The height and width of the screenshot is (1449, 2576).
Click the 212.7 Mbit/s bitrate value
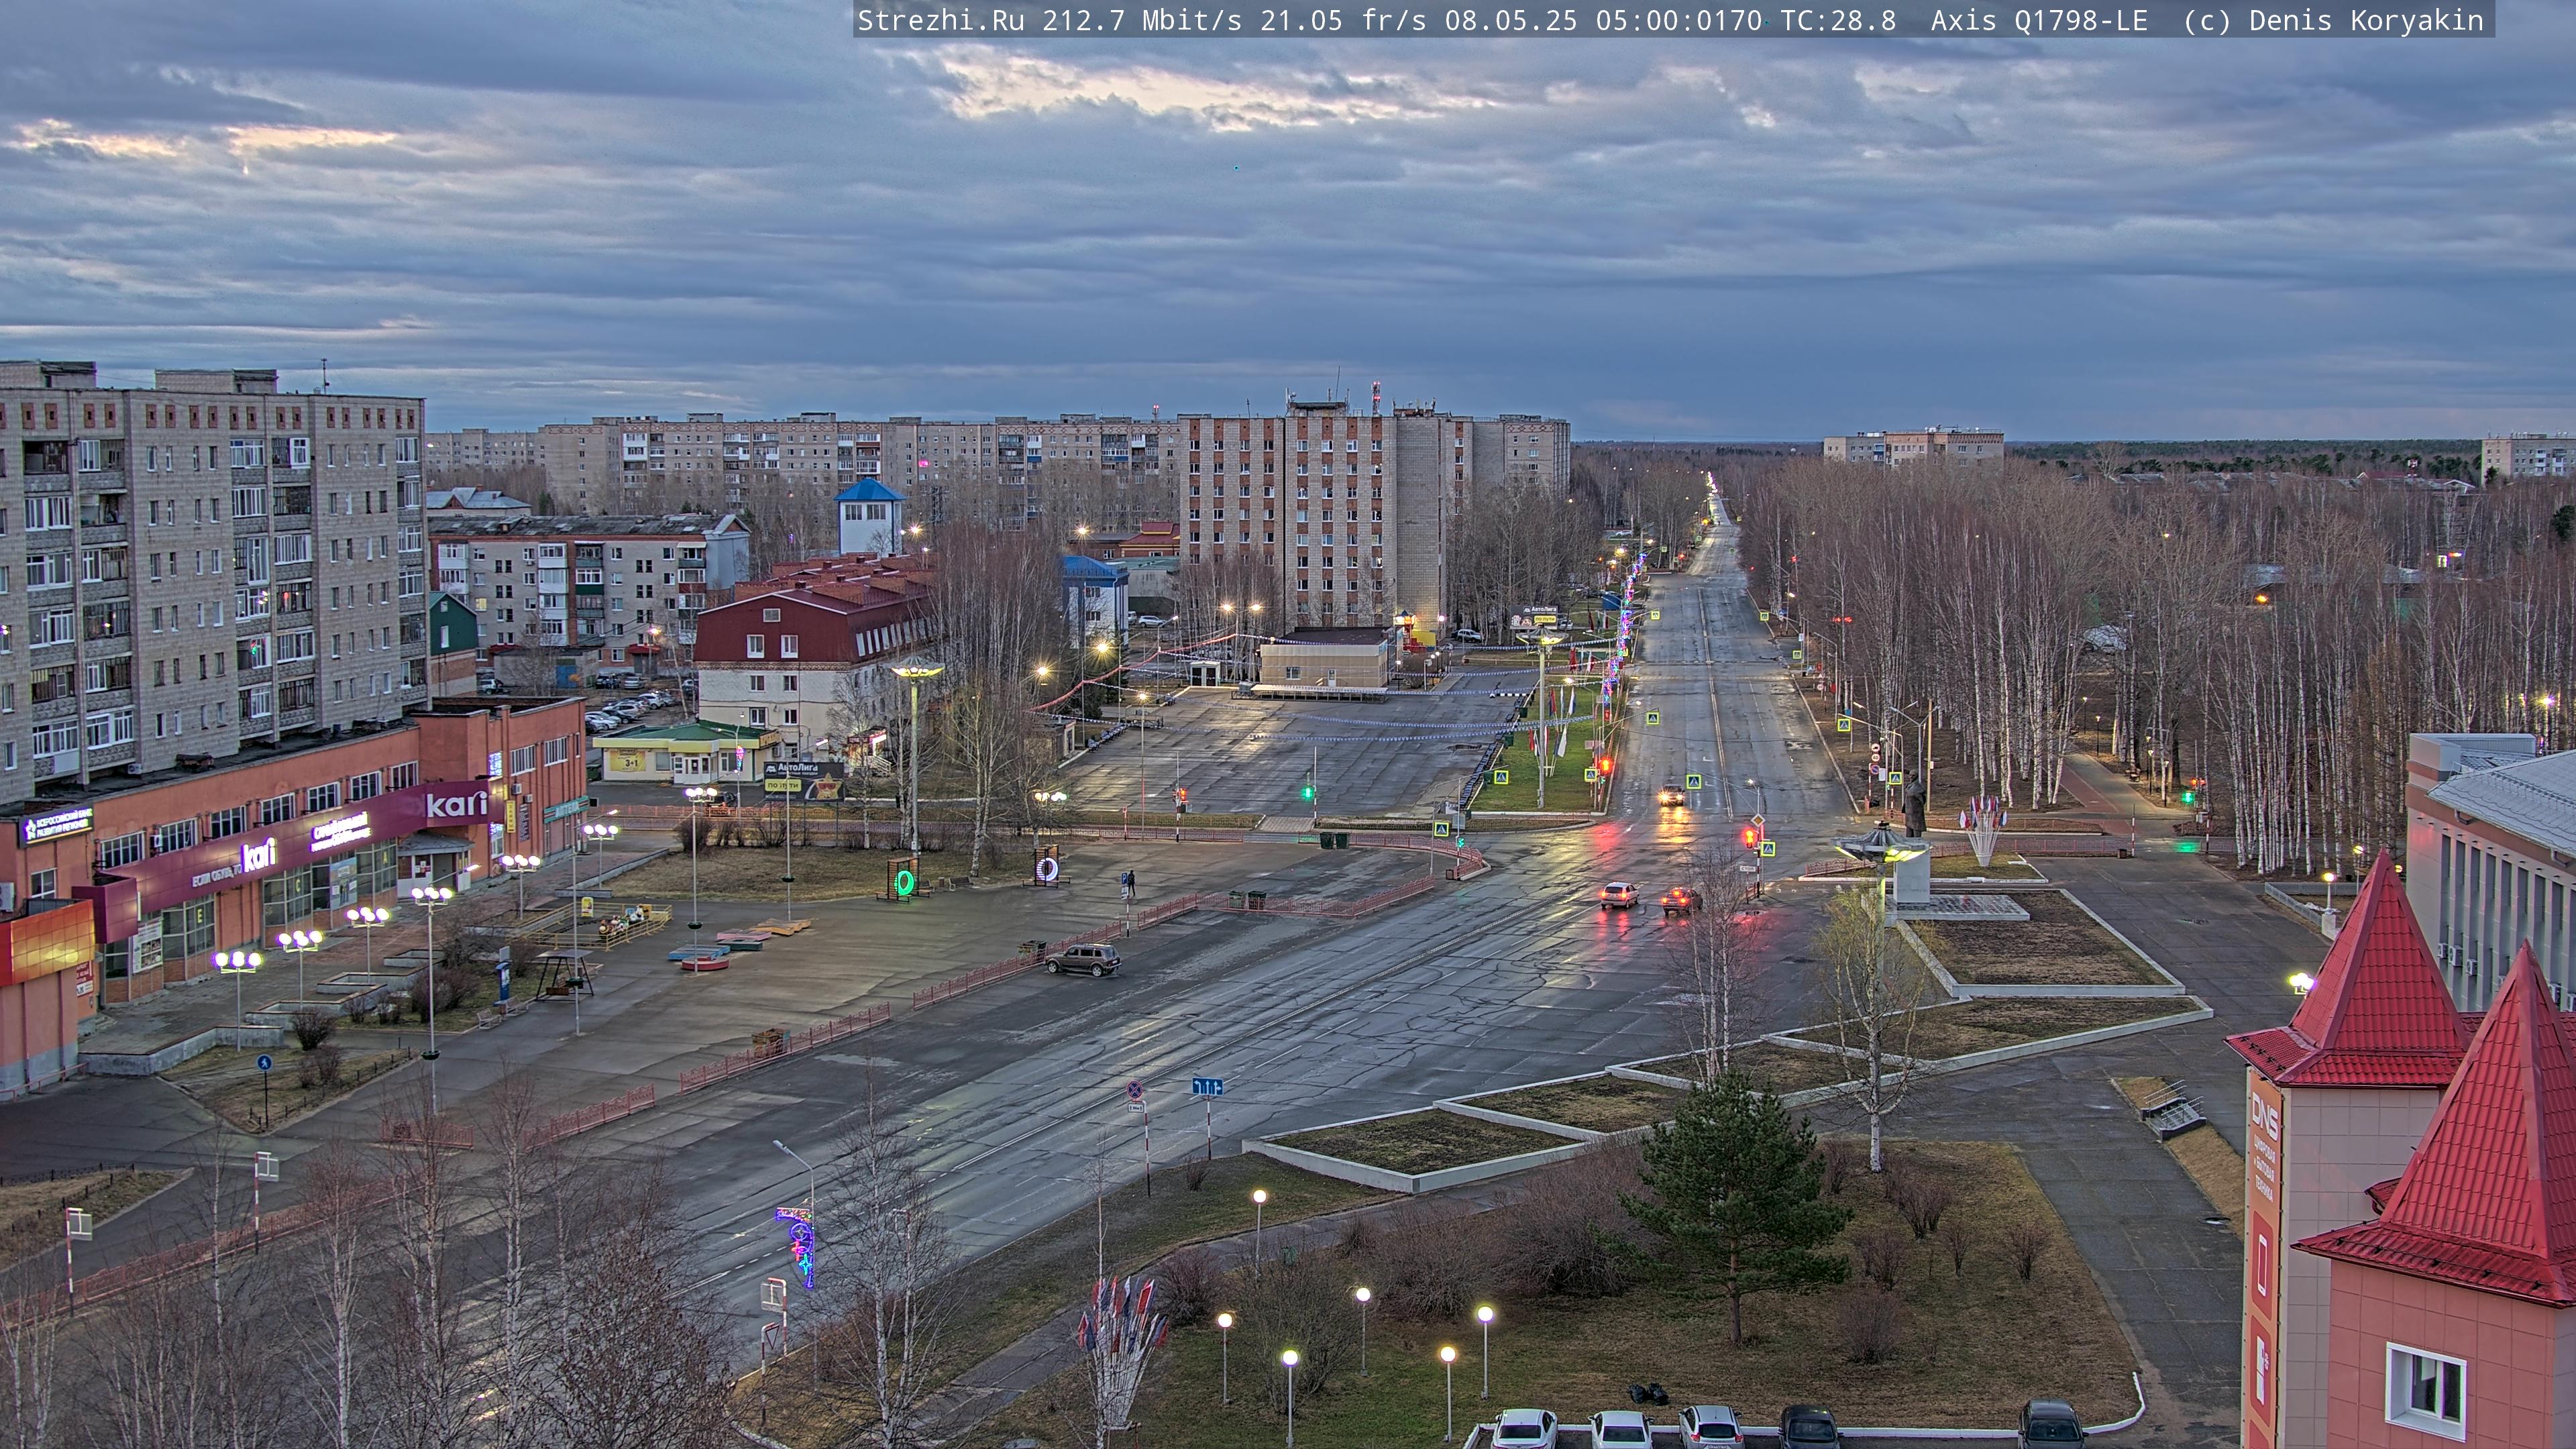pyautogui.click(x=1142, y=21)
